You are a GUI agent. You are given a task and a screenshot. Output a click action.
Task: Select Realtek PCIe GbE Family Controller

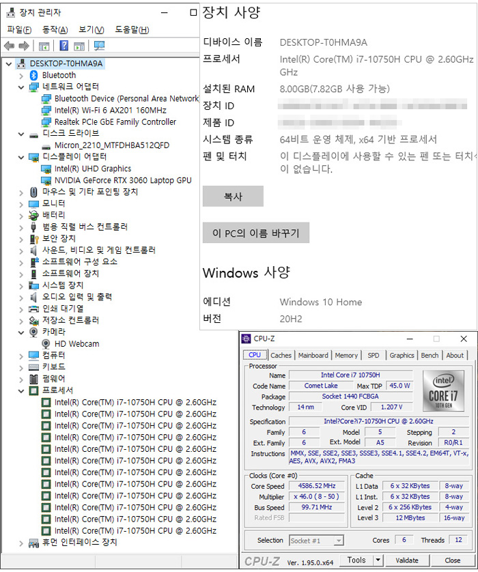[115, 122]
